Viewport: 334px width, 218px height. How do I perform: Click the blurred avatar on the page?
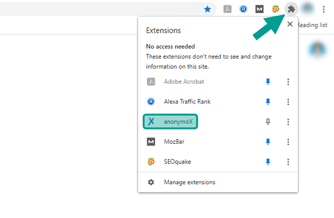tap(317, 49)
